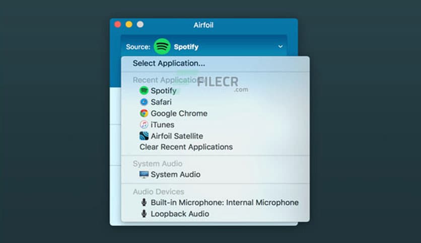Click the Airfoil window title
Screen dimensions: 421x243
(x=203, y=25)
